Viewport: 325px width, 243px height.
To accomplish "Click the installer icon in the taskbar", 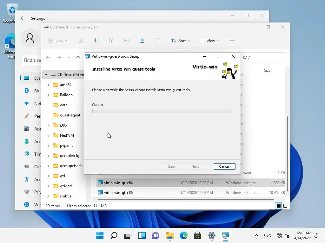I will (226, 235).
